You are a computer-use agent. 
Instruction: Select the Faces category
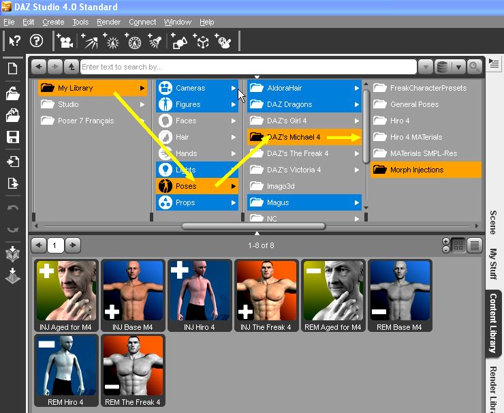click(x=197, y=121)
